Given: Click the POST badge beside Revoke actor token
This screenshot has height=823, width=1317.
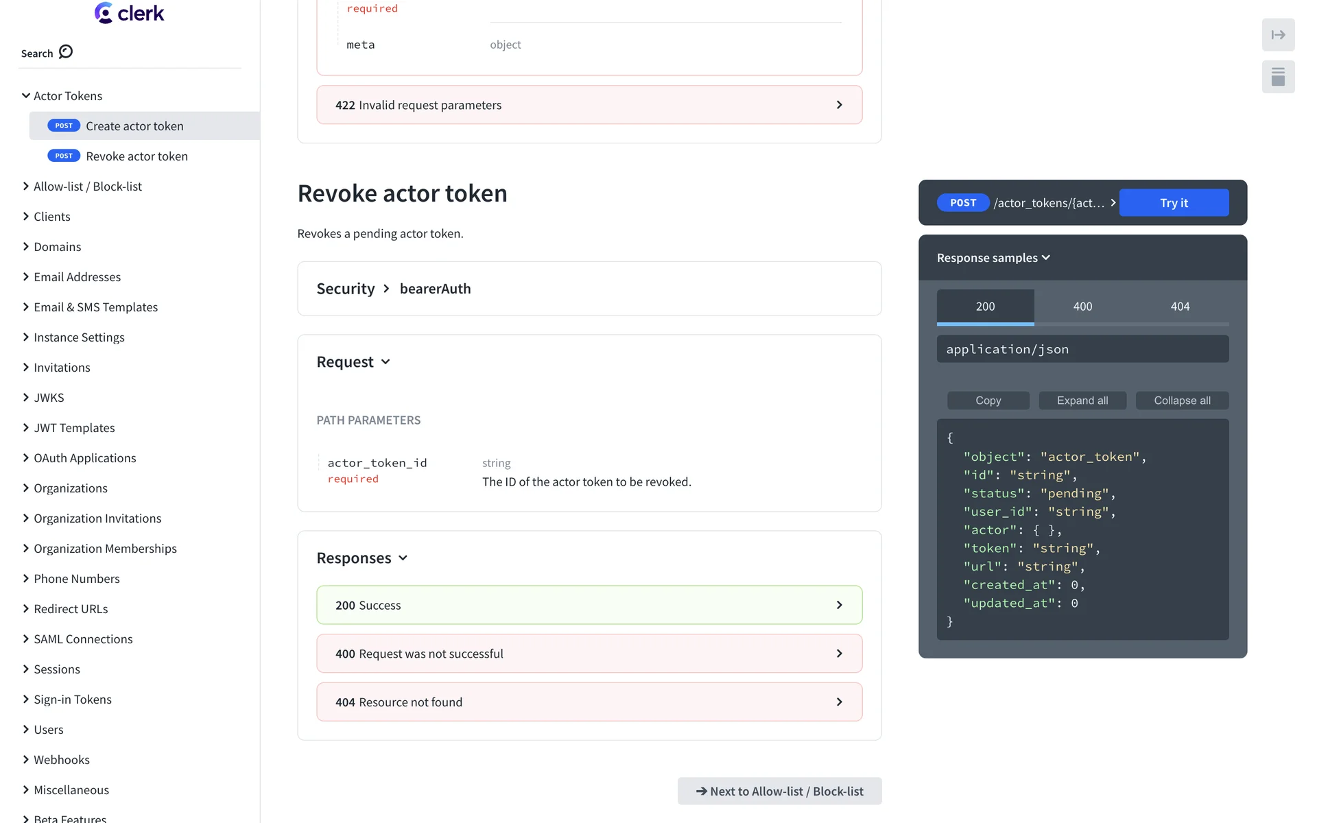Looking at the screenshot, I should coord(64,156).
